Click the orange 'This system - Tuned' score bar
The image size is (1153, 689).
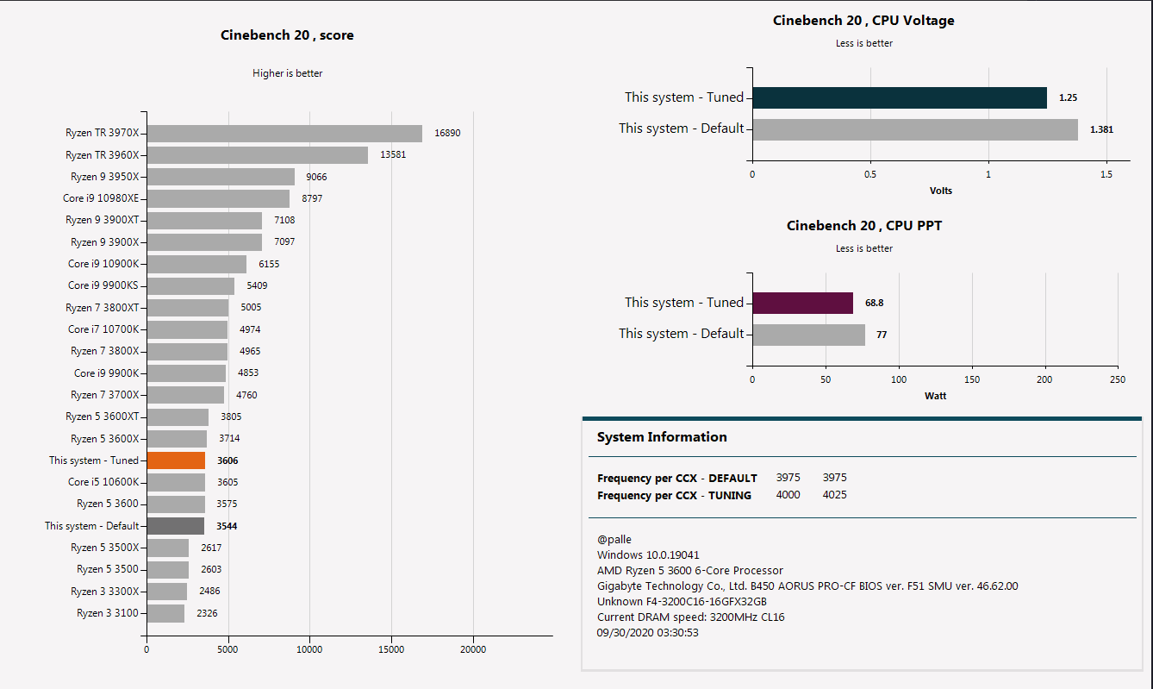pyautogui.click(x=177, y=460)
